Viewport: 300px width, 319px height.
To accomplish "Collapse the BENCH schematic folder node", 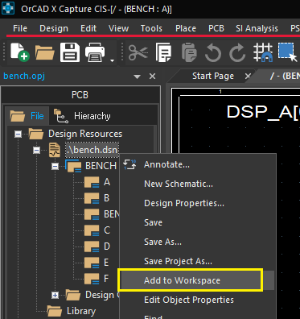I will point(55,166).
